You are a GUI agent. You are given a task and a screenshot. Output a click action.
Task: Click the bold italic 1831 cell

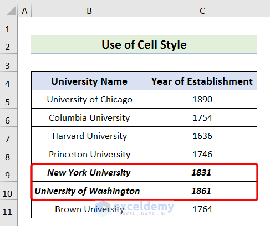coord(202,172)
